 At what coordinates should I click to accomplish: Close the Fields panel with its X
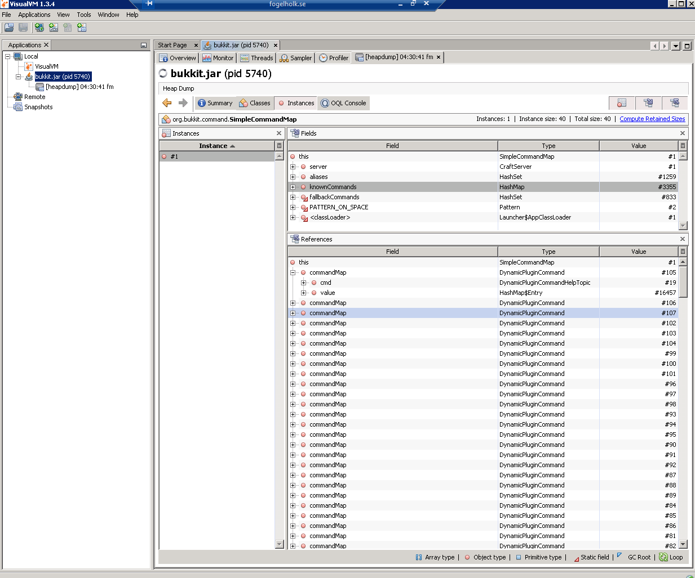[x=683, y=133]
